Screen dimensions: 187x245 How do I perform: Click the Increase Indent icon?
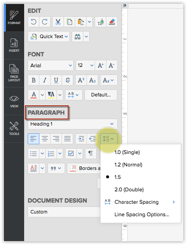tap(81, 138)
